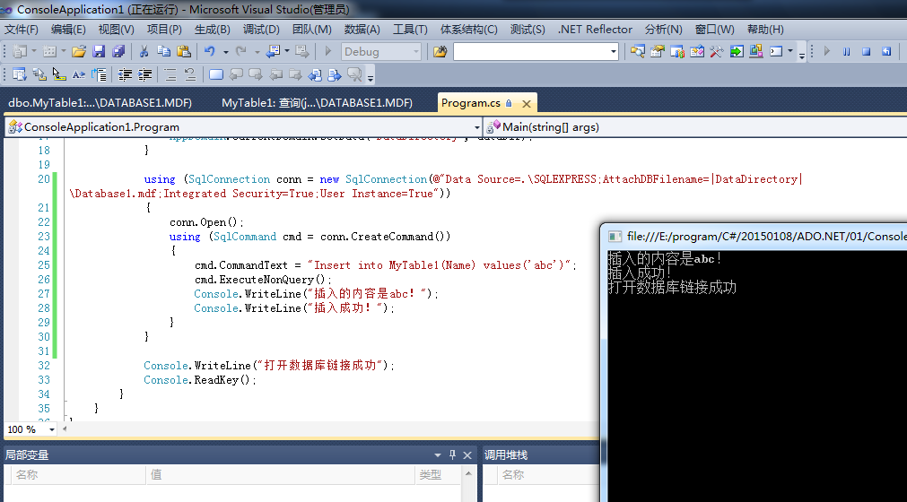
Task: Open the Solution Explorer icon with the magnifier
Action: coord(638,51)
